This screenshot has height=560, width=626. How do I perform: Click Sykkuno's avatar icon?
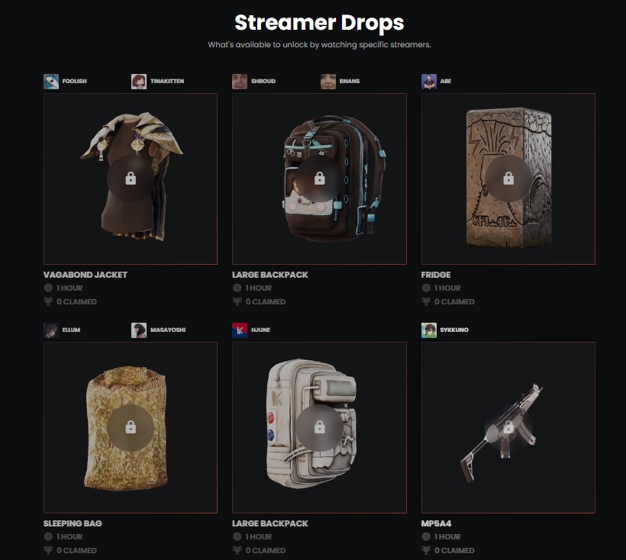429,330
